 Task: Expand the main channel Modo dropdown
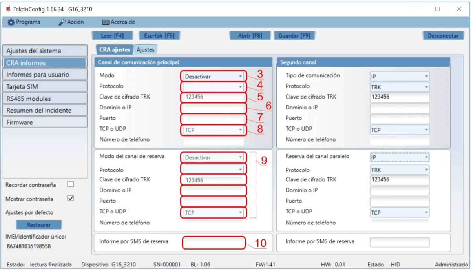[x=214, y=76]
